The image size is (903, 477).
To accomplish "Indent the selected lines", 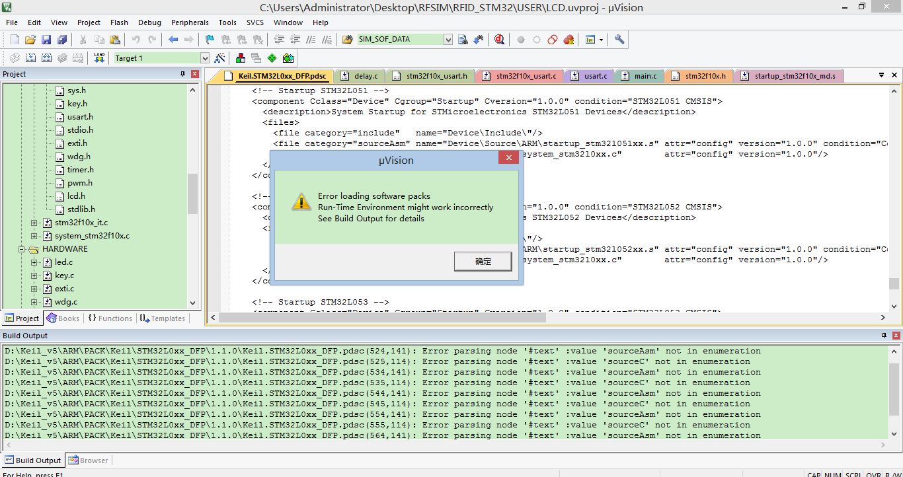I will [x=279, y=40].
